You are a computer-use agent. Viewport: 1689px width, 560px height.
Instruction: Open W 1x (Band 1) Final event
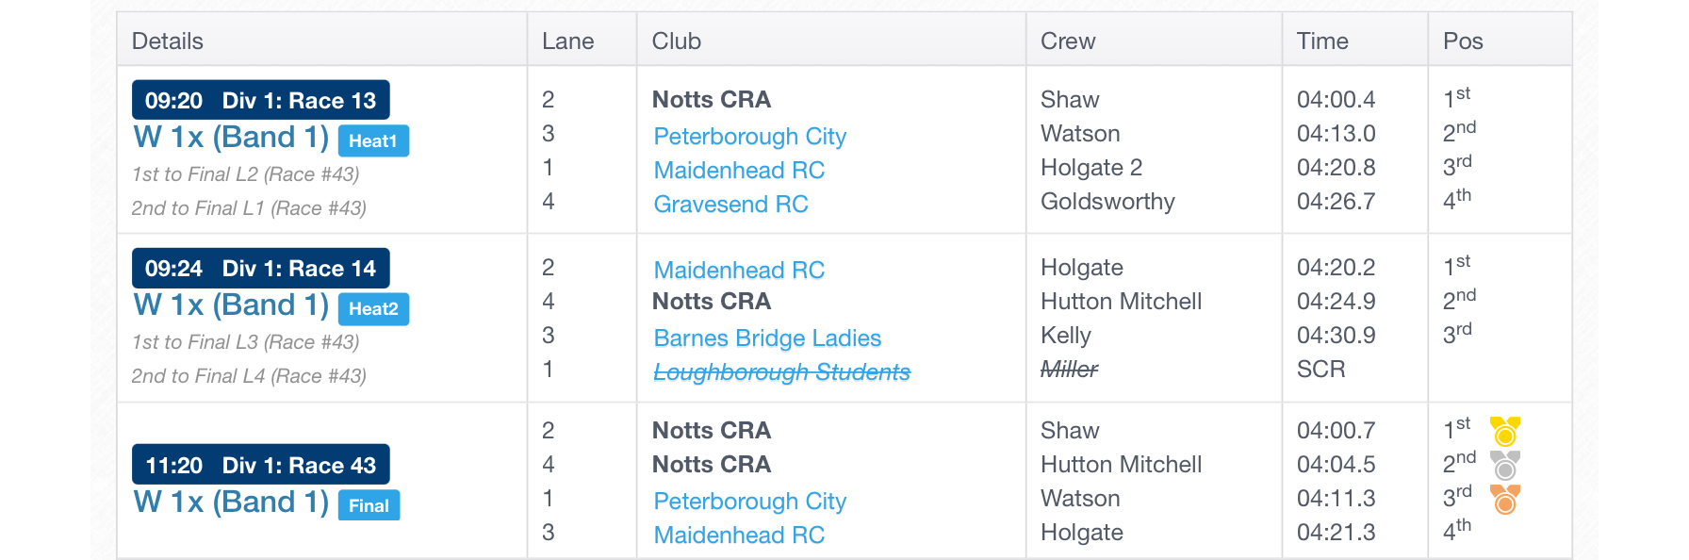(x=231, y=502)
